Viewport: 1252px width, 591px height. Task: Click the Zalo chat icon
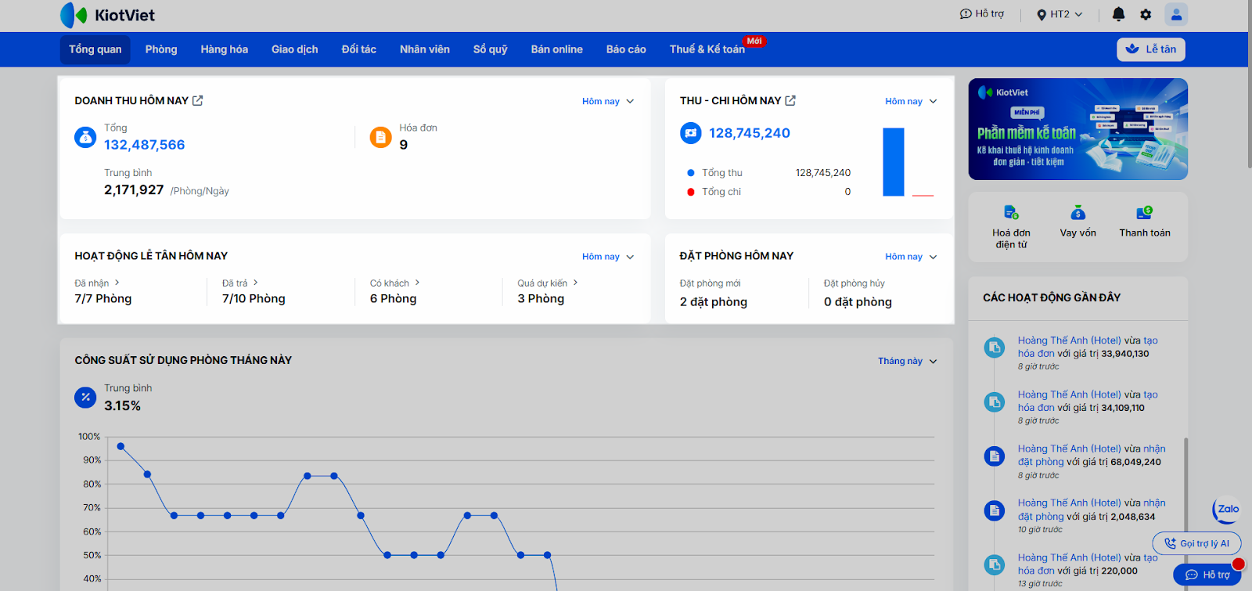(x=1227, y=510)
